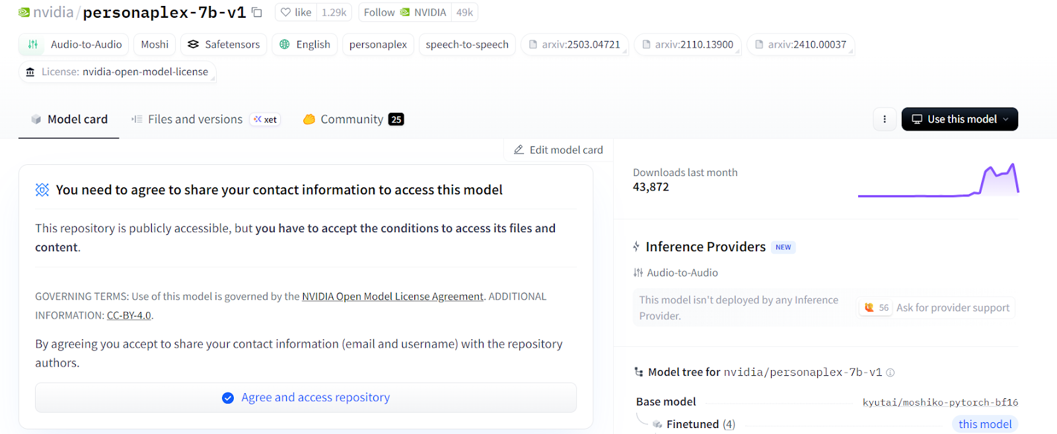Open the Edit model card pencil icon
Image resolution: width=1057 pixels, height=434 pixels.
tap(519, 149)
